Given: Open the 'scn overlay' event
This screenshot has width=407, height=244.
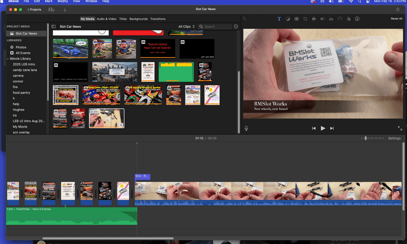Looking at the screenshot, I should 21,132.
